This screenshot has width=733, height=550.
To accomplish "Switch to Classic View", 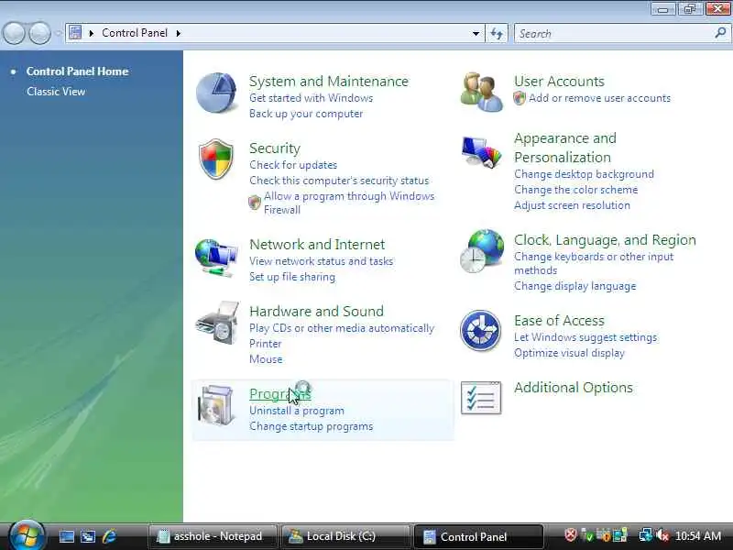I will pyautogui.click(x=56, y=92).
